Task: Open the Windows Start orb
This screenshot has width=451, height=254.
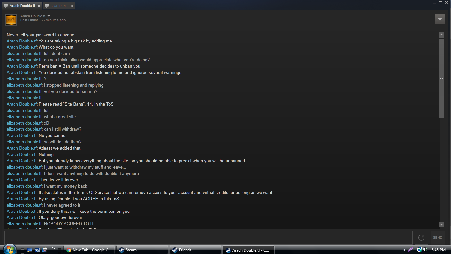Action: (x=9, y=249)
